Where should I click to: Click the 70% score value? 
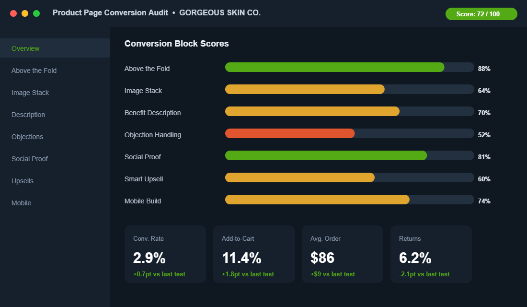[x=484, y=113]
